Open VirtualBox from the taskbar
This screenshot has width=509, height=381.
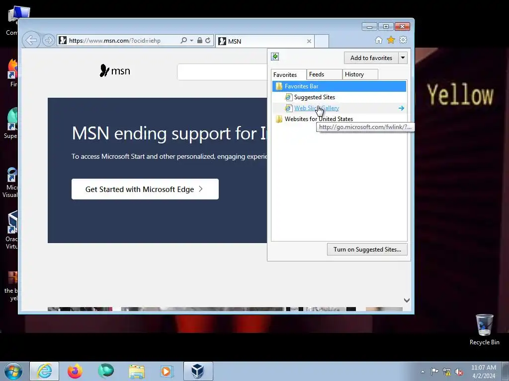[x=198, y=371]
